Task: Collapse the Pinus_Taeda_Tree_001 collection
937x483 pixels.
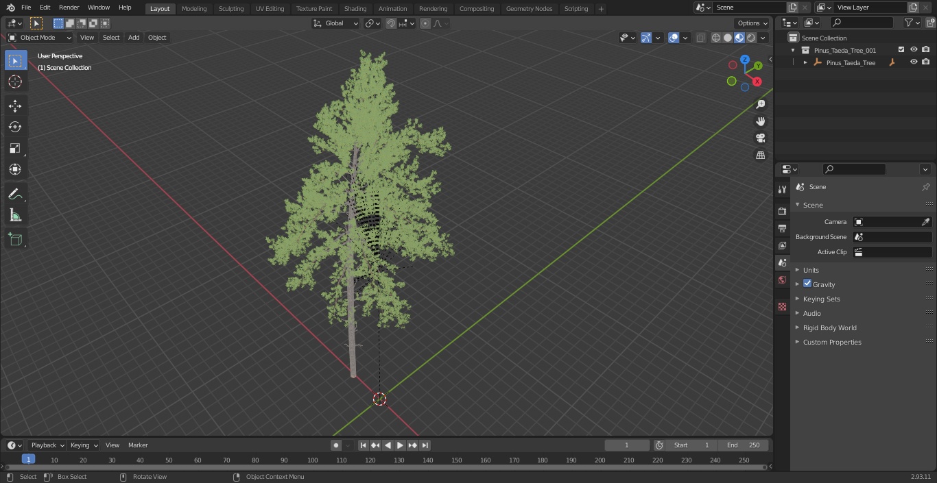Action: coord(793,50)
